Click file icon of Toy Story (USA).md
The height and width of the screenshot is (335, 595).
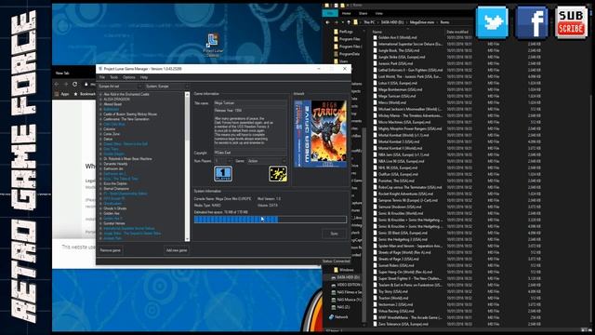pos(375,291)
